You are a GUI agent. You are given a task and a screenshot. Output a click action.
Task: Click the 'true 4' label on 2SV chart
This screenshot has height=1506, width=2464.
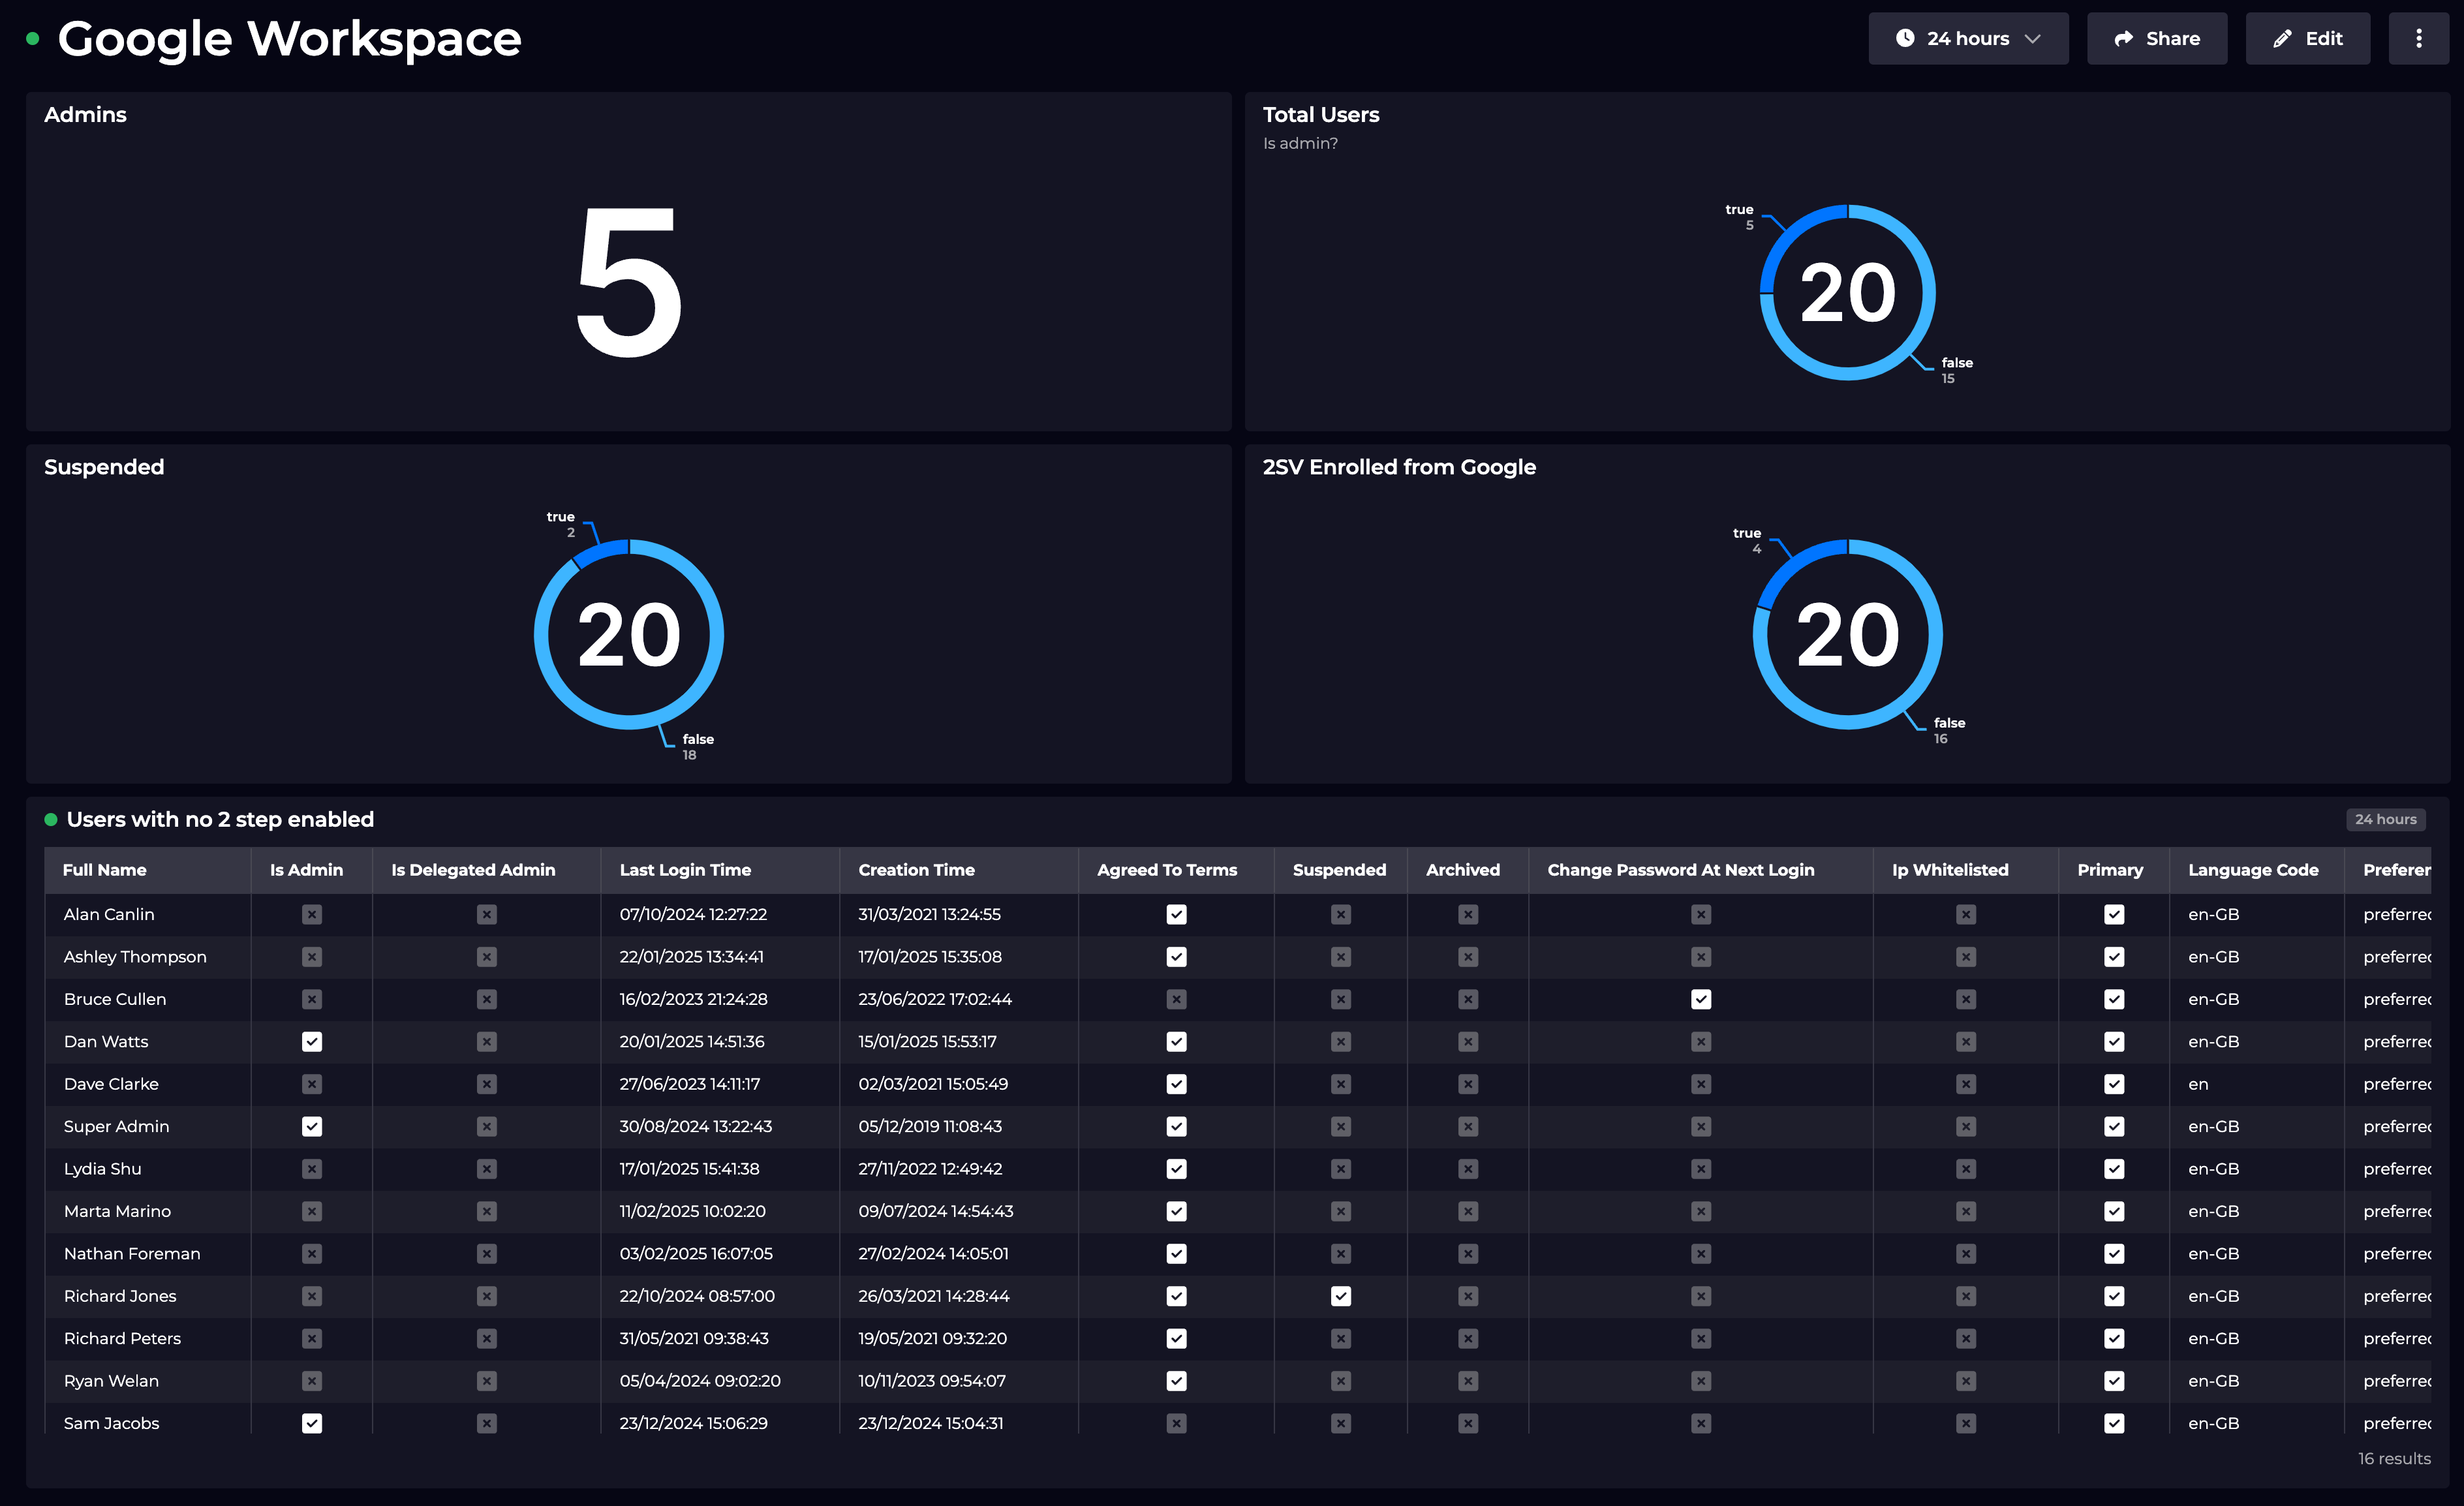pos(1747,540)
